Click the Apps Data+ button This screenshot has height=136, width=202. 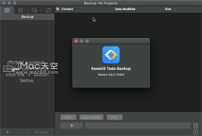point(91,117)
